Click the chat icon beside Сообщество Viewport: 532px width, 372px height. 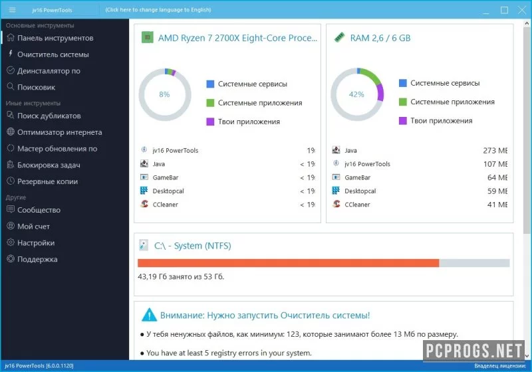coord(11,209)
